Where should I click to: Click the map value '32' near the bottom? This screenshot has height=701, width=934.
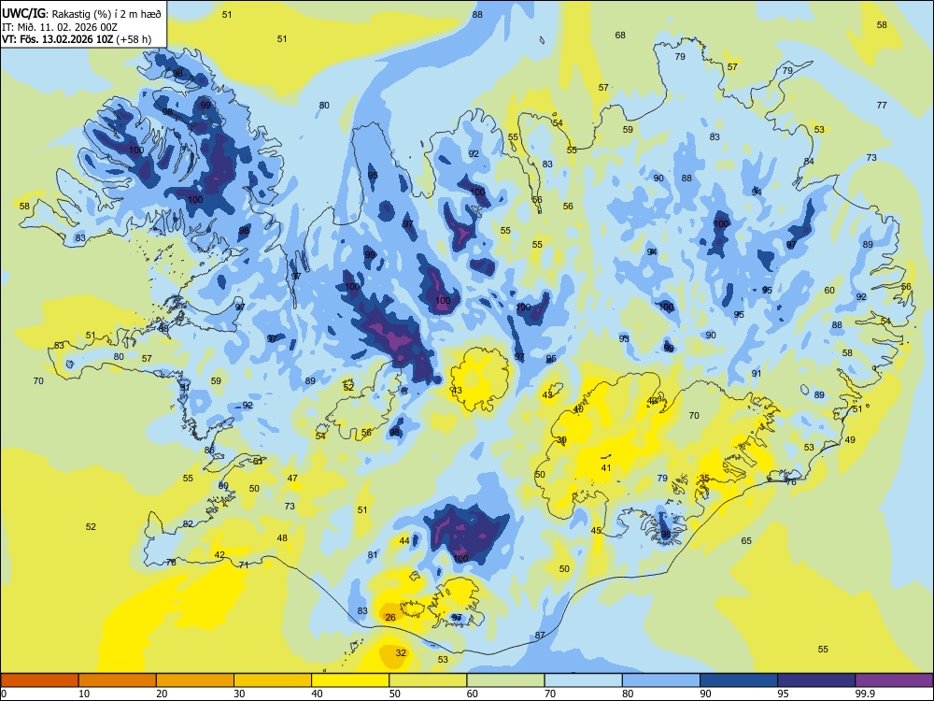[x=401, y=652]
